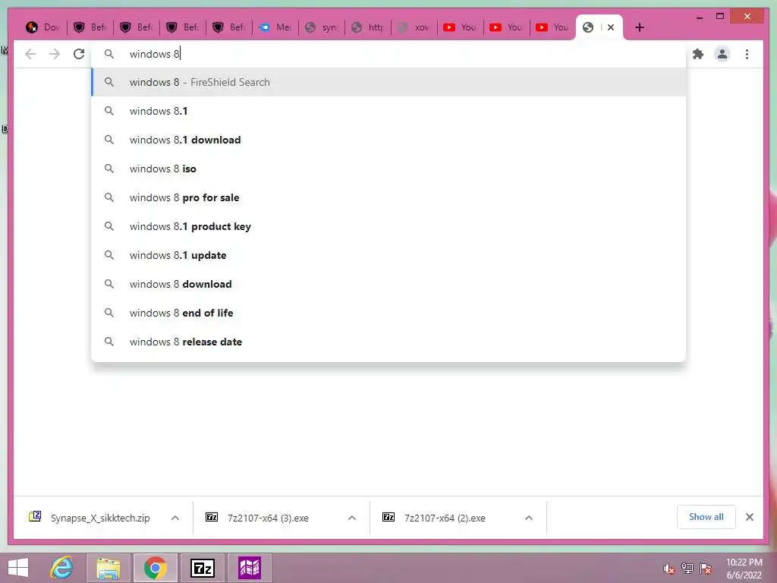The image size is (777, 583).
Task: Click the 7z icon of 7z2107-x64 (2).exe
Action: point(389,517)
